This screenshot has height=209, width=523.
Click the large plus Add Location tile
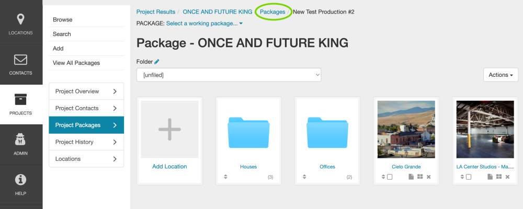(169, 130)
